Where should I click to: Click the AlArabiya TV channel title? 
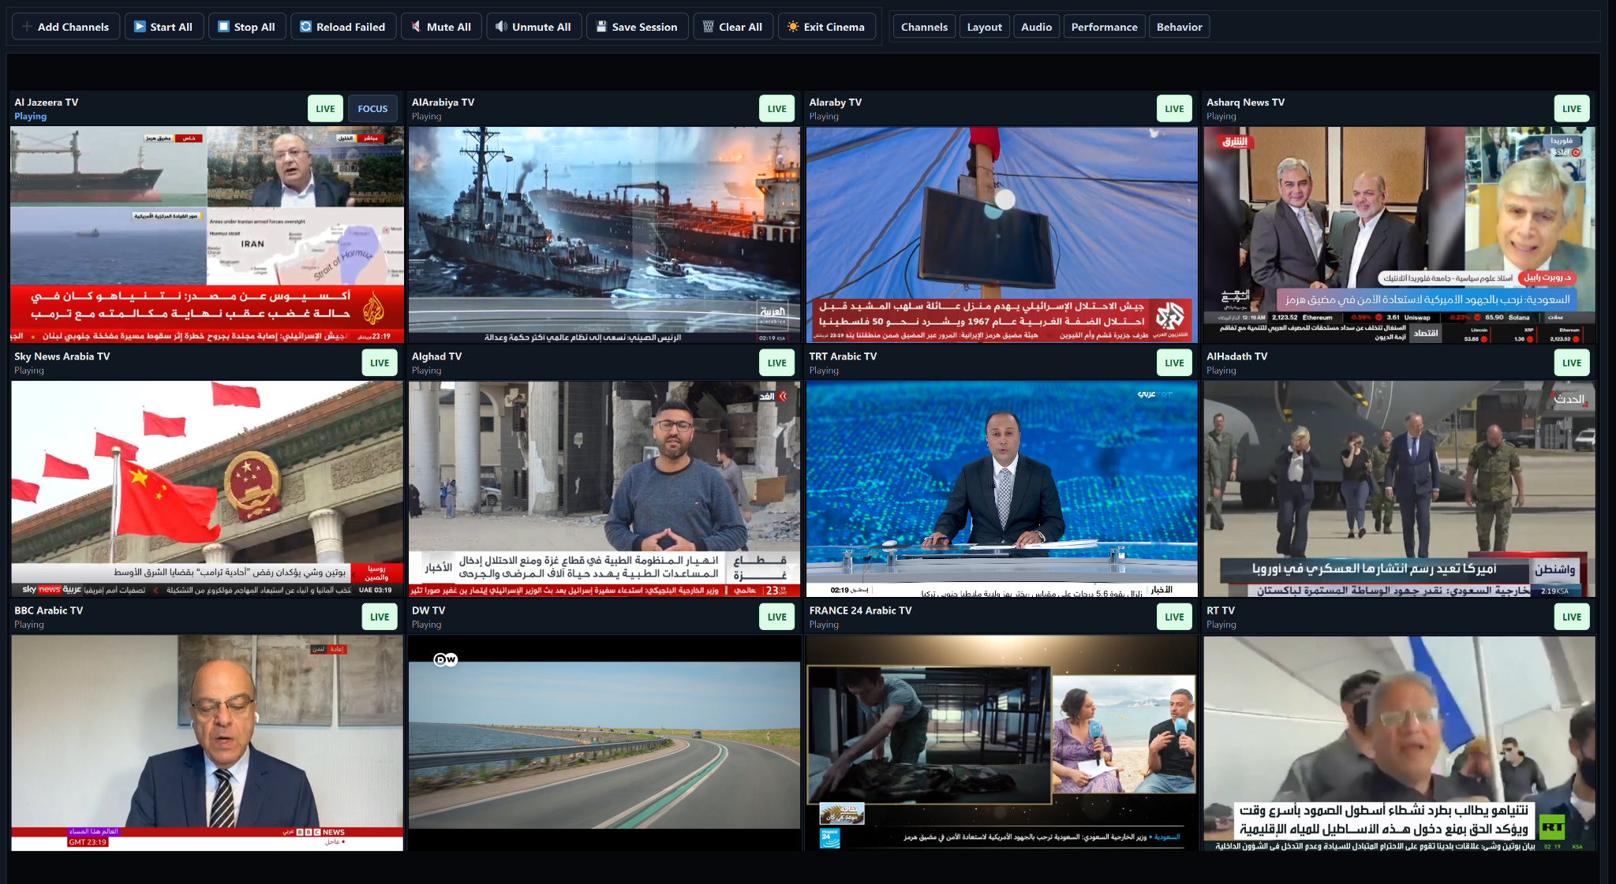443,103
